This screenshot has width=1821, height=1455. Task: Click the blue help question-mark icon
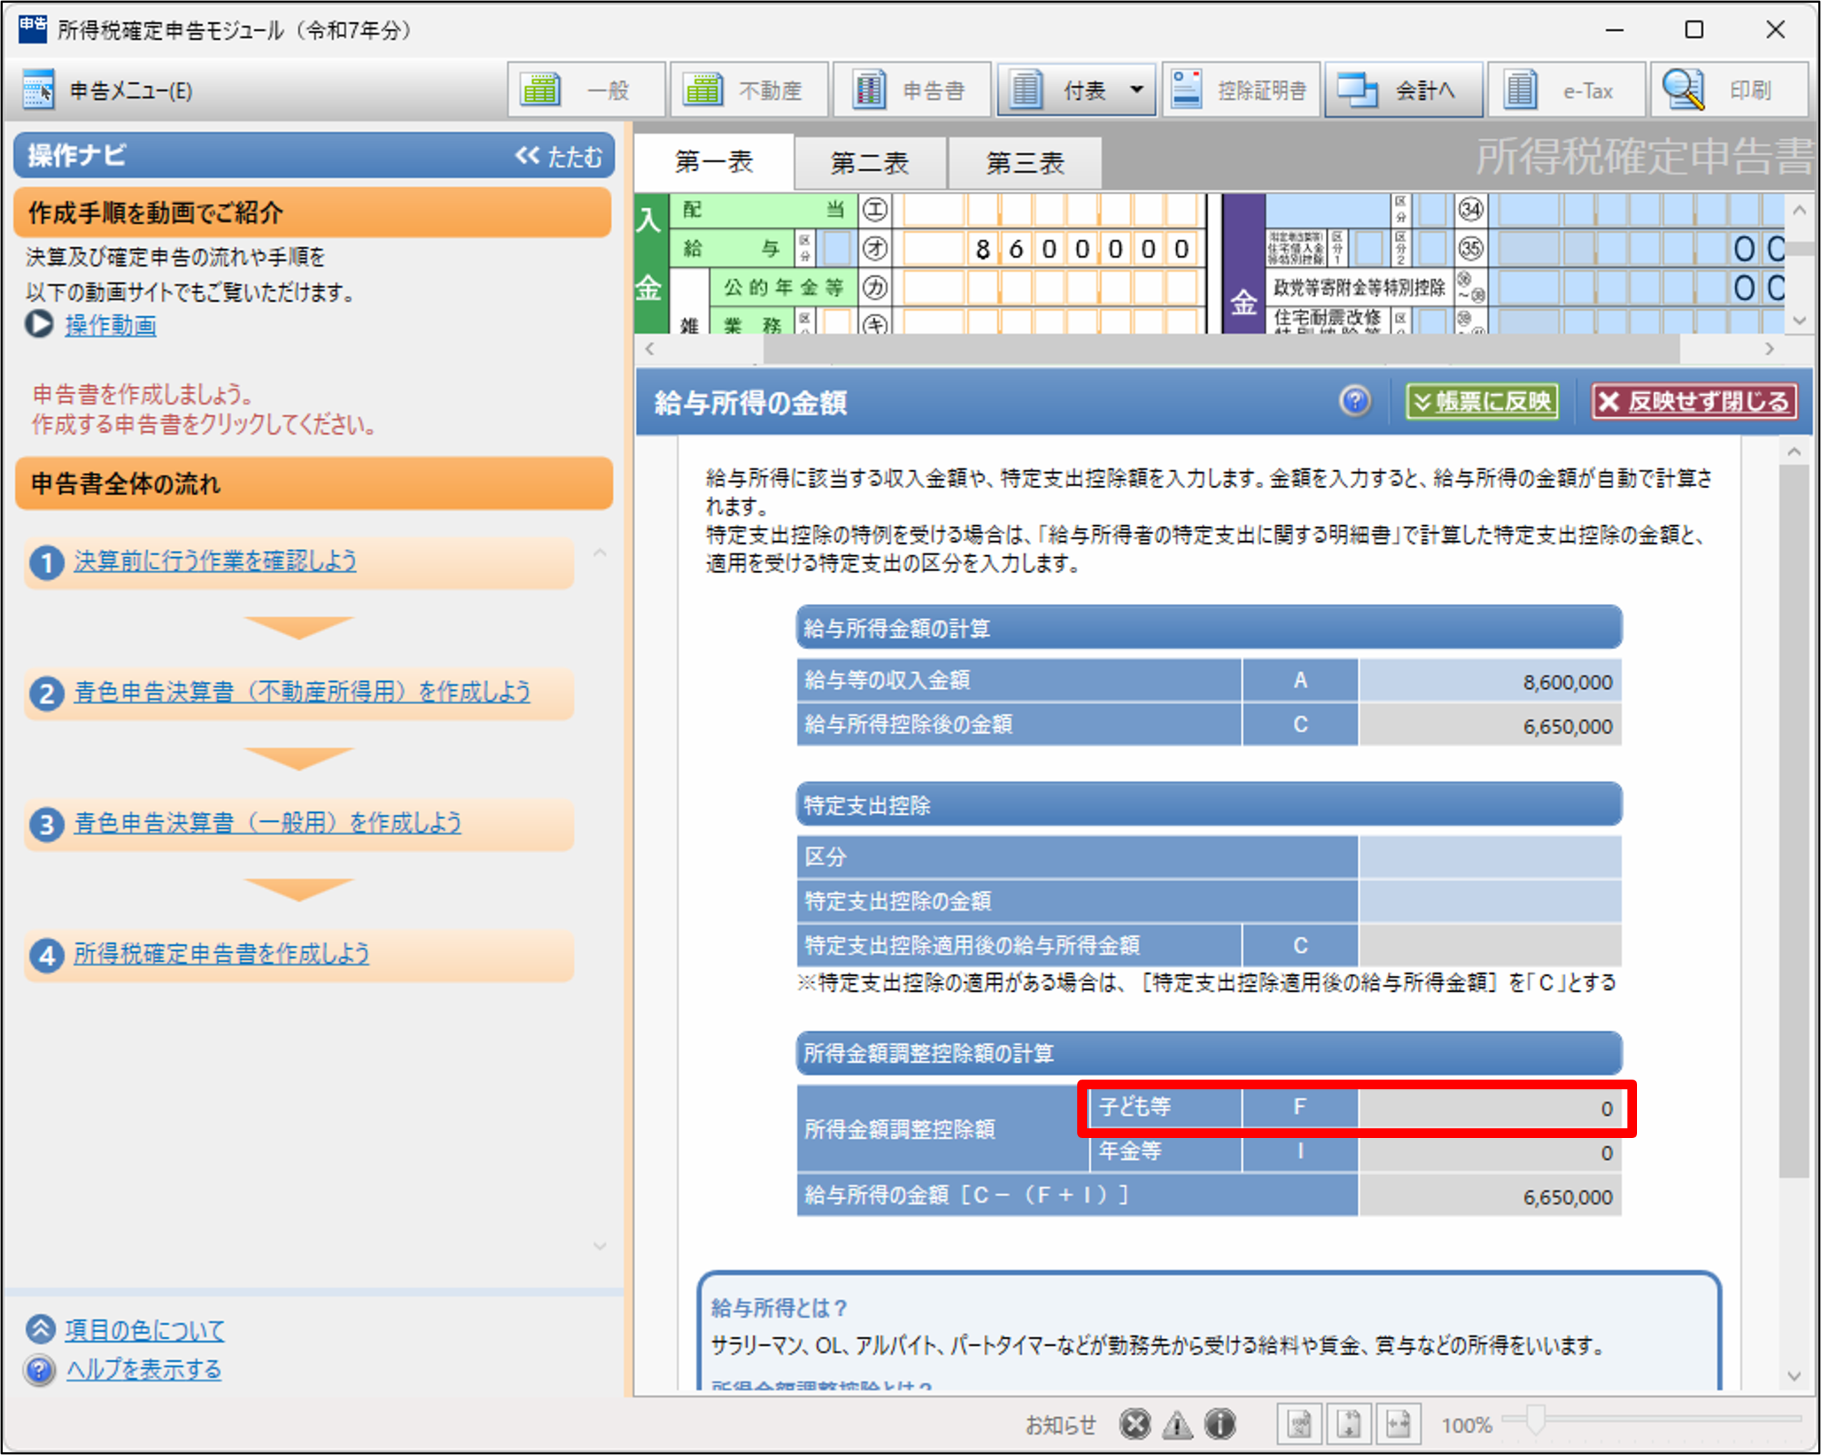point(1354,401)
